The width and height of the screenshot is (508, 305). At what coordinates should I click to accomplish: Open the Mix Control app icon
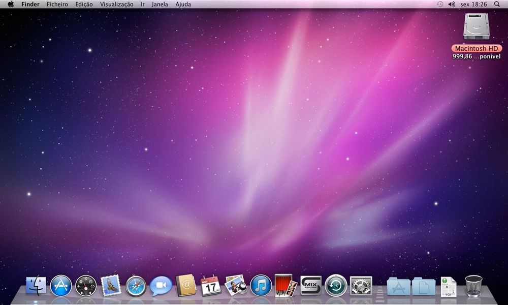coord(311,286)
